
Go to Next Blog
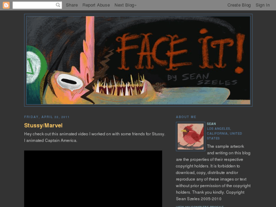coord(126,5)
